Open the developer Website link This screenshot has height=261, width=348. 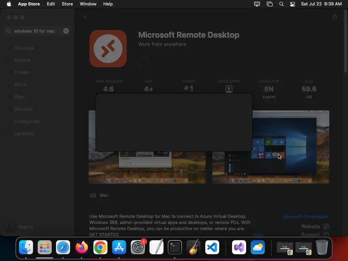pos(315,226)
